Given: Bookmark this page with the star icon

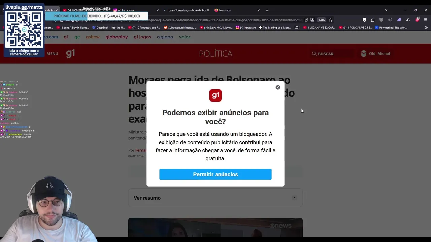Looking at the screenshot, I should tap(331, 20).
